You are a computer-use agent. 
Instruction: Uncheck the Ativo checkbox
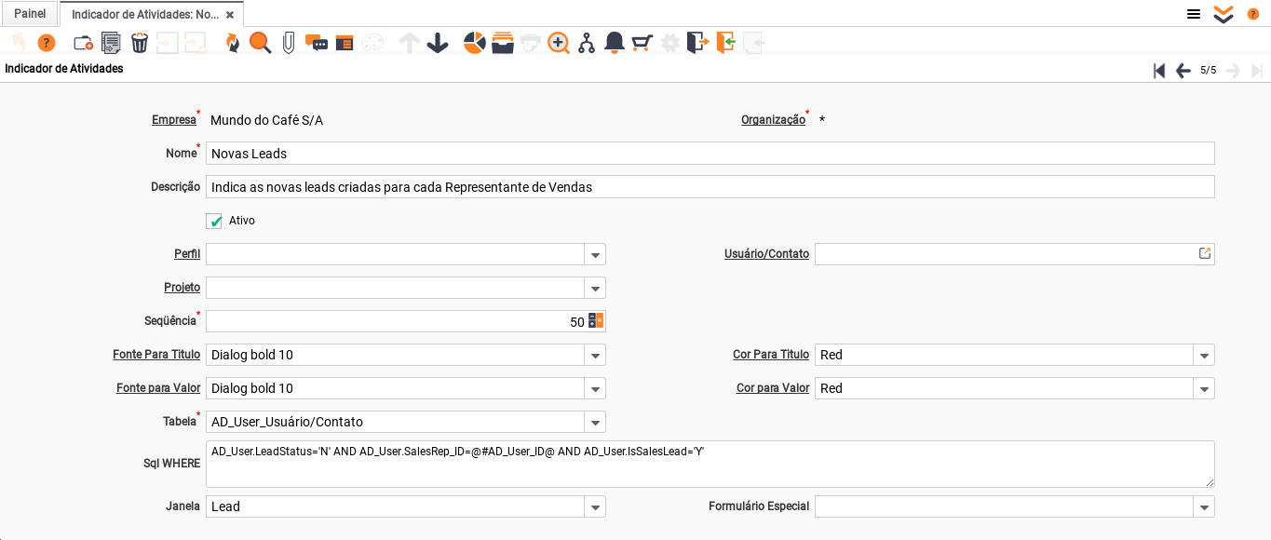coord(216,222)
